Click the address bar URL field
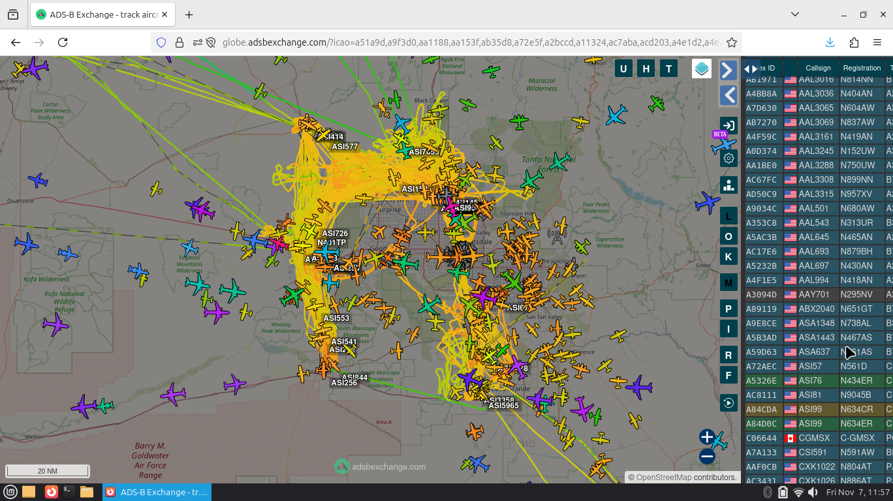This screenshot has width=893, height=501. [x=470, y=42]
